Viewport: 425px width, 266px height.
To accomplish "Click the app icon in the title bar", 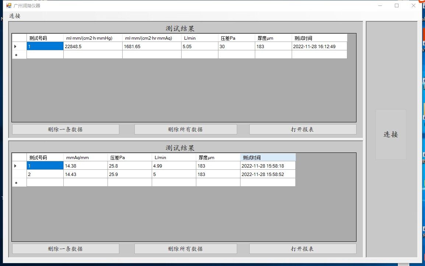I will click(9, 6).
